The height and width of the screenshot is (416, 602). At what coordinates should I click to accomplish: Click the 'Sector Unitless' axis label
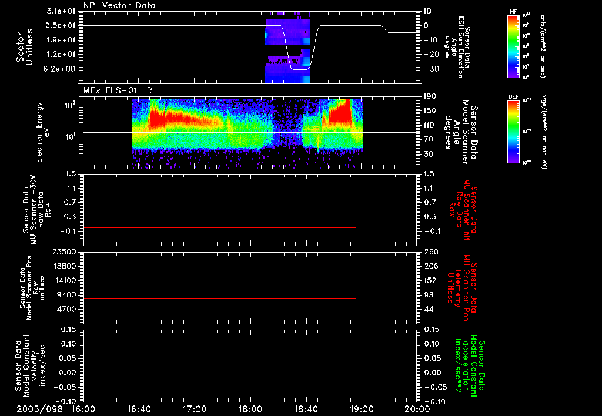coord(24,47)
